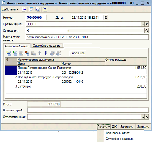This screenshot has width=152, height=142.
Task: Expand the Печать dropdown button
Action: click(x=103, y=127)
